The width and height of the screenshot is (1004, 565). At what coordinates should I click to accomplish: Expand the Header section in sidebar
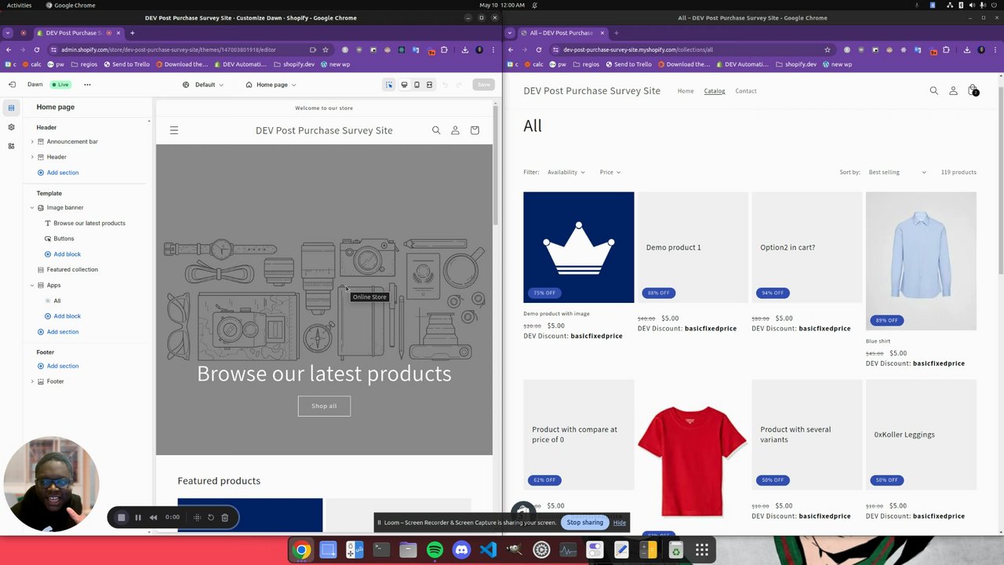(32, 157)
